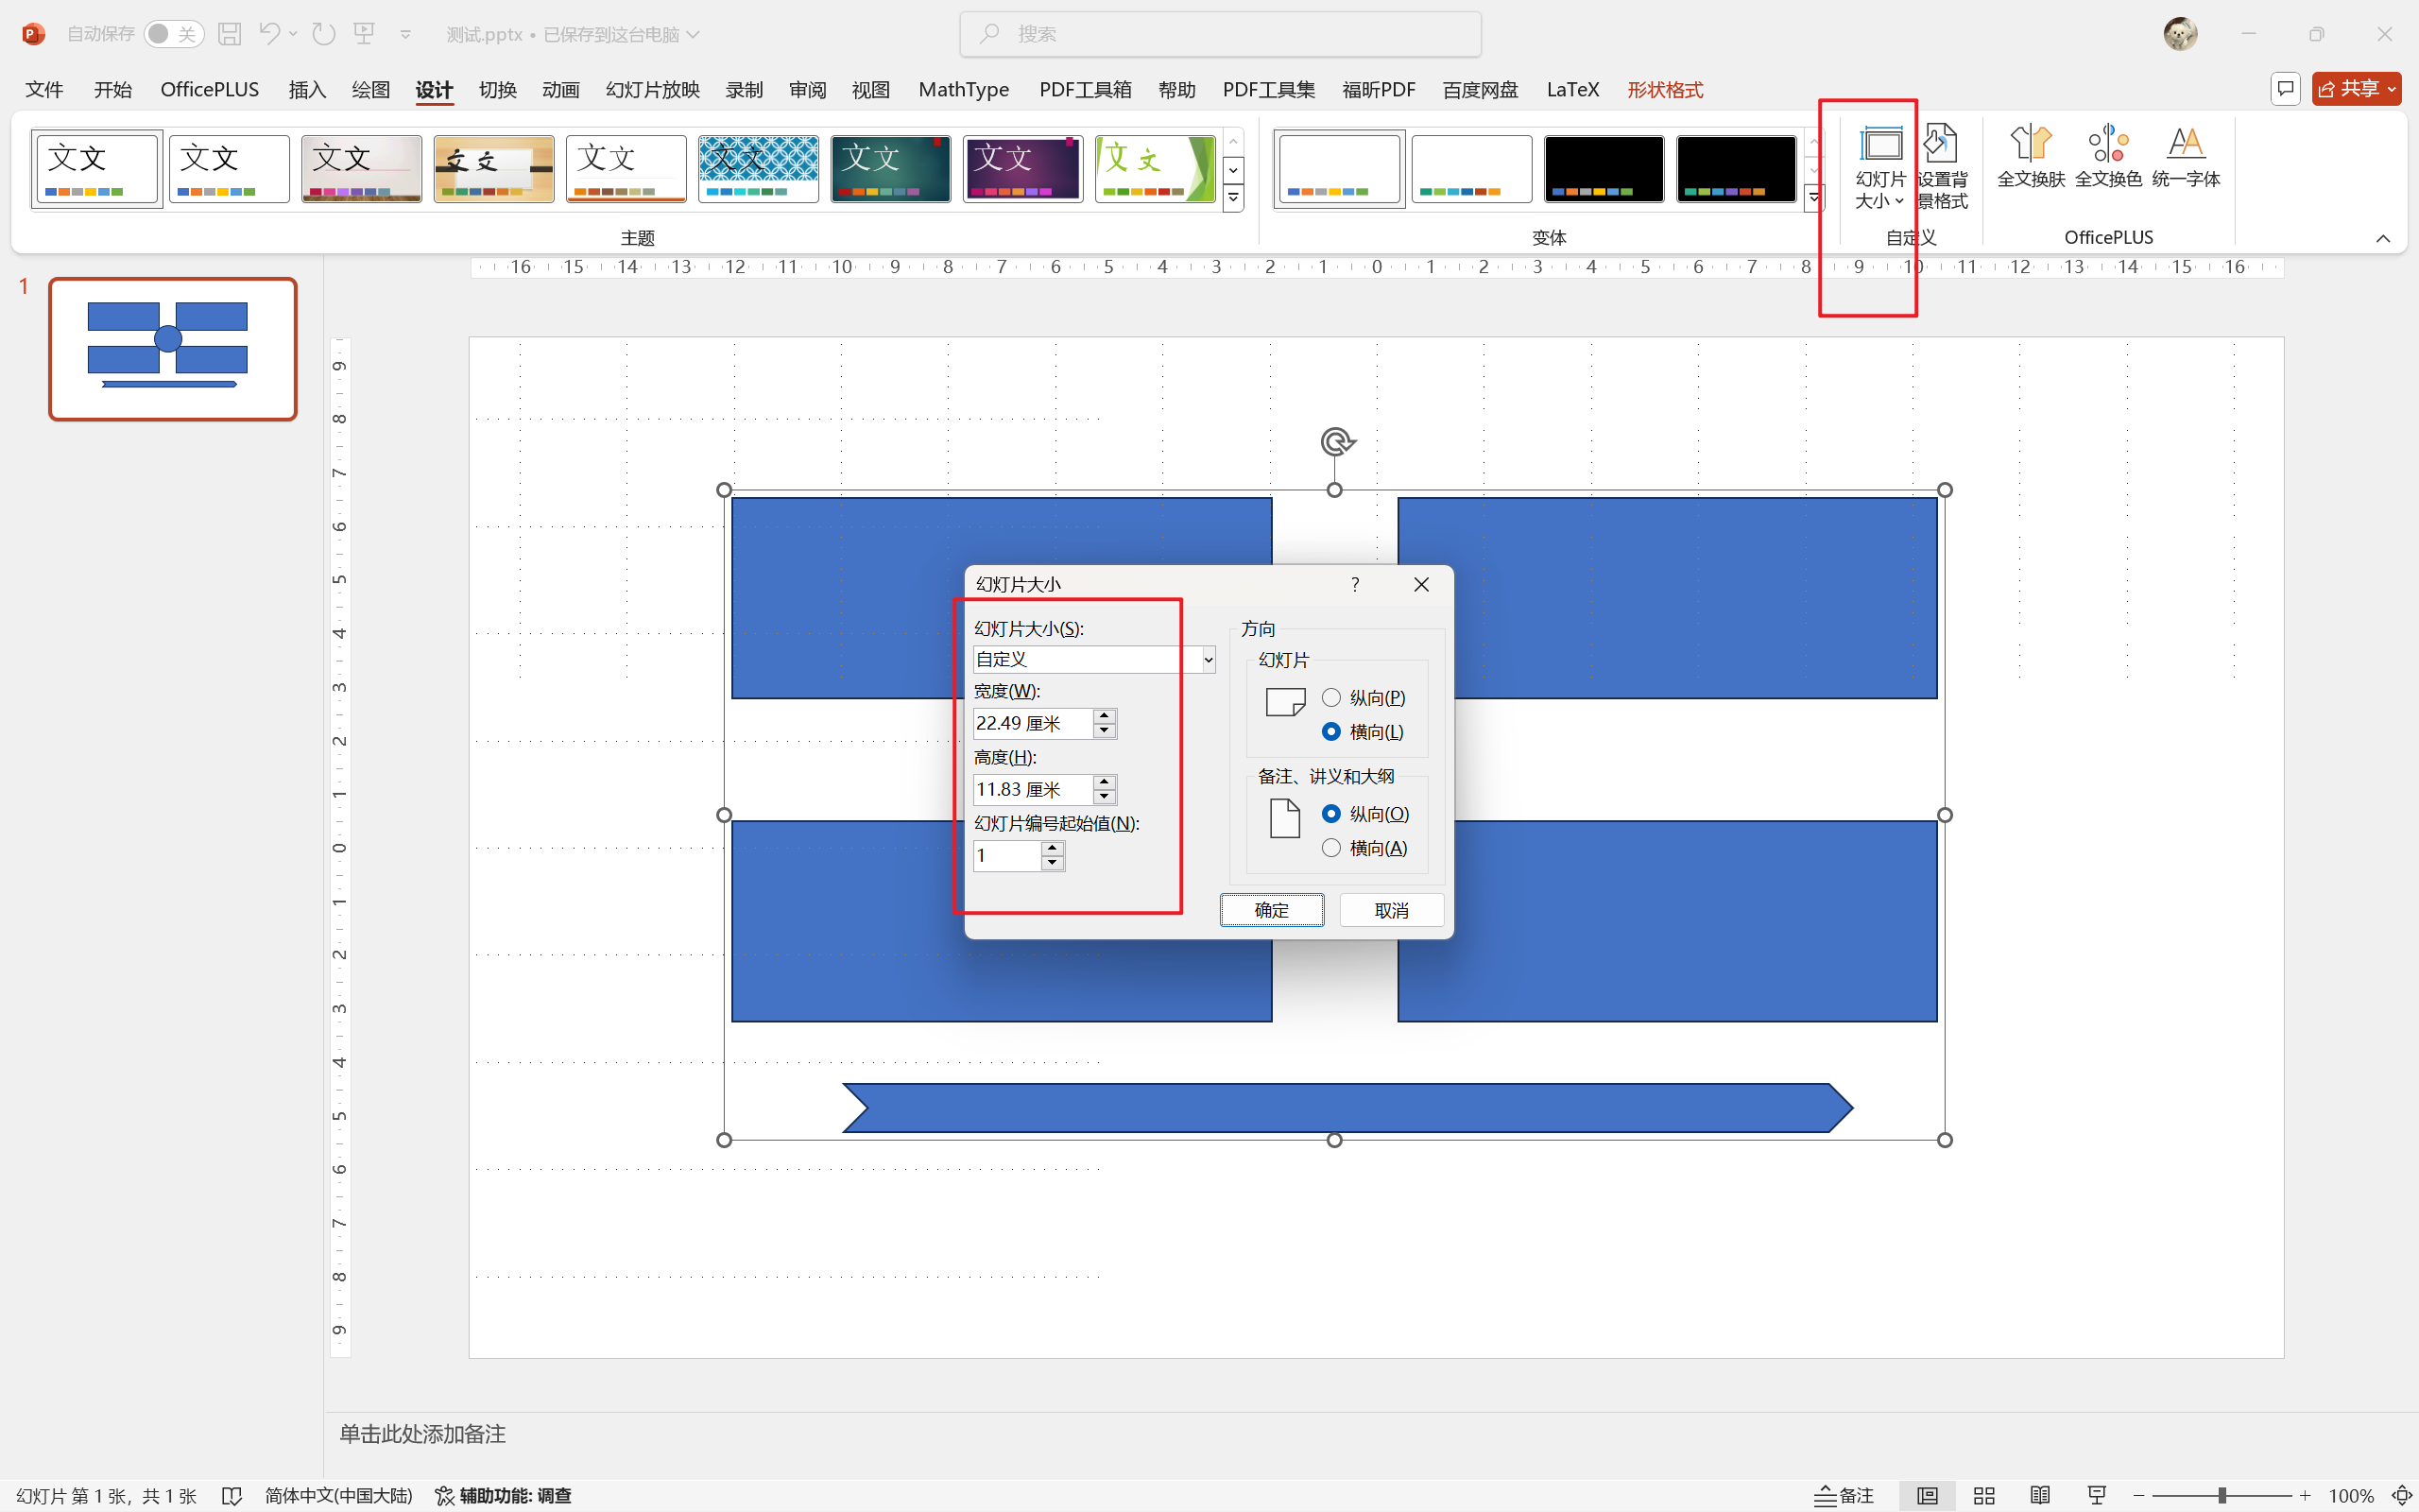Viewport: 2419px width, 1512px height.
Task: Select notes landscape 横向(A) radio button
Action: [x=1331, y=848]
